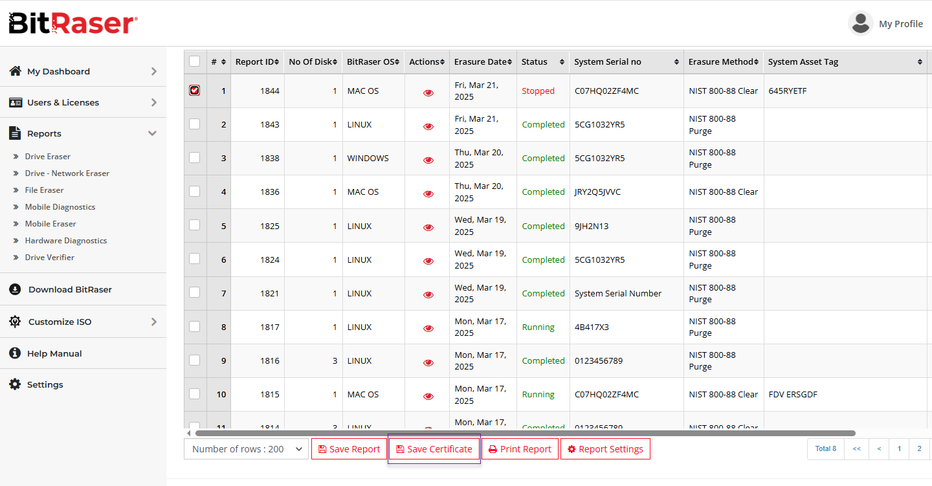This screenshot has height=486, width=932.
Task: Uncheck the checkbox for report 1844
Action: [194, 91]
